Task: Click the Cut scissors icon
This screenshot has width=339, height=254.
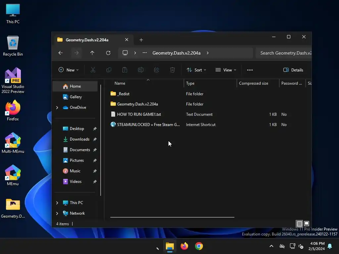Action: [x=93, y=70]
